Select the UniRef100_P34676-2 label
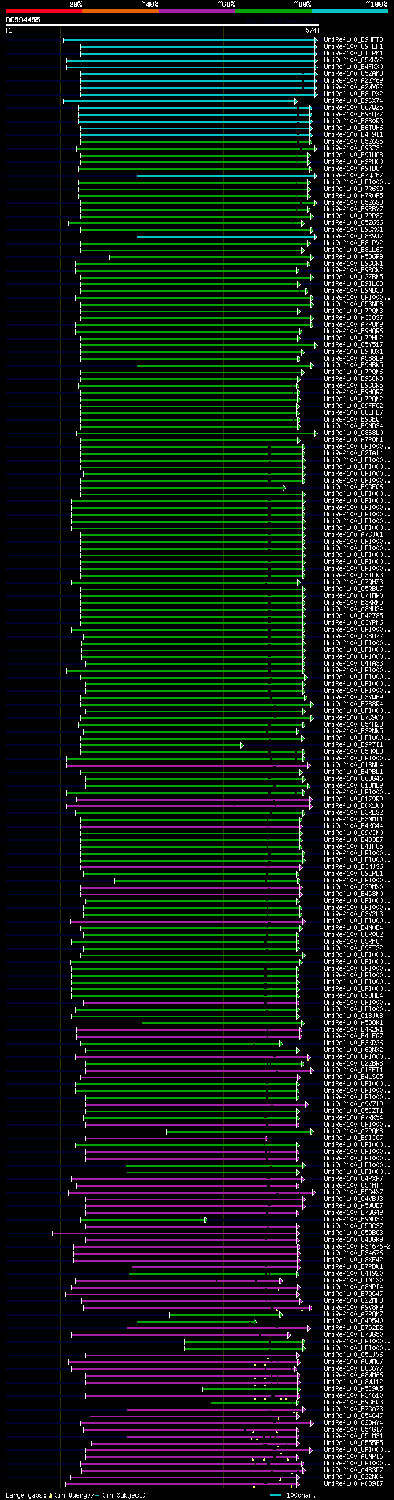This screenshot has width=394, height=1500. 357,1247
